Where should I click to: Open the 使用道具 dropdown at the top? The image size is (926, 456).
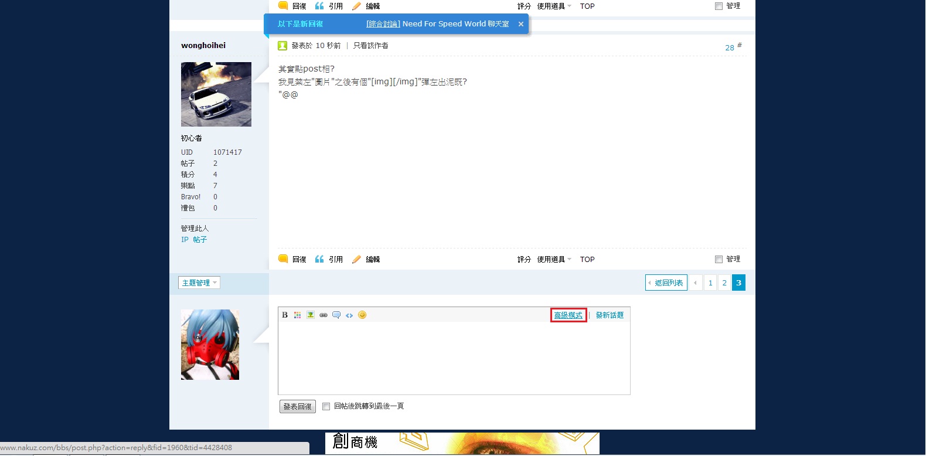tap(554, 6)
